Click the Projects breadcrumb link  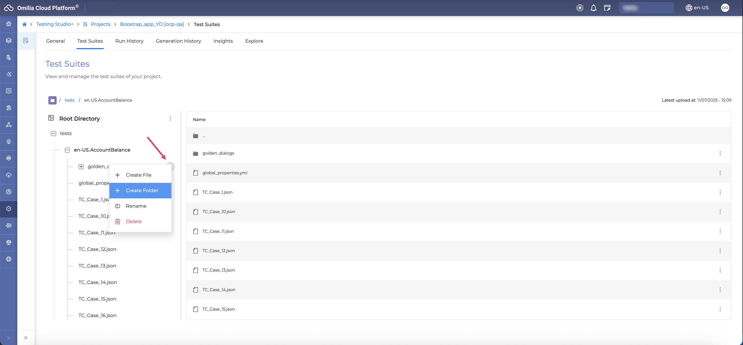[100, 24]
